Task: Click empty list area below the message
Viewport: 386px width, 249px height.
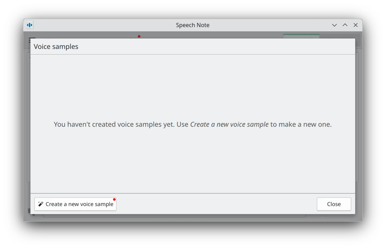Action: point(192,162)
